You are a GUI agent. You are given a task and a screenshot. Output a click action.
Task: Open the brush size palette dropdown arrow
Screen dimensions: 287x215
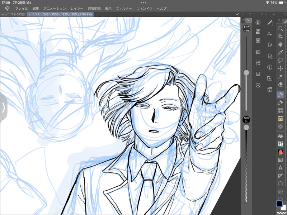[x=249, y=20]
